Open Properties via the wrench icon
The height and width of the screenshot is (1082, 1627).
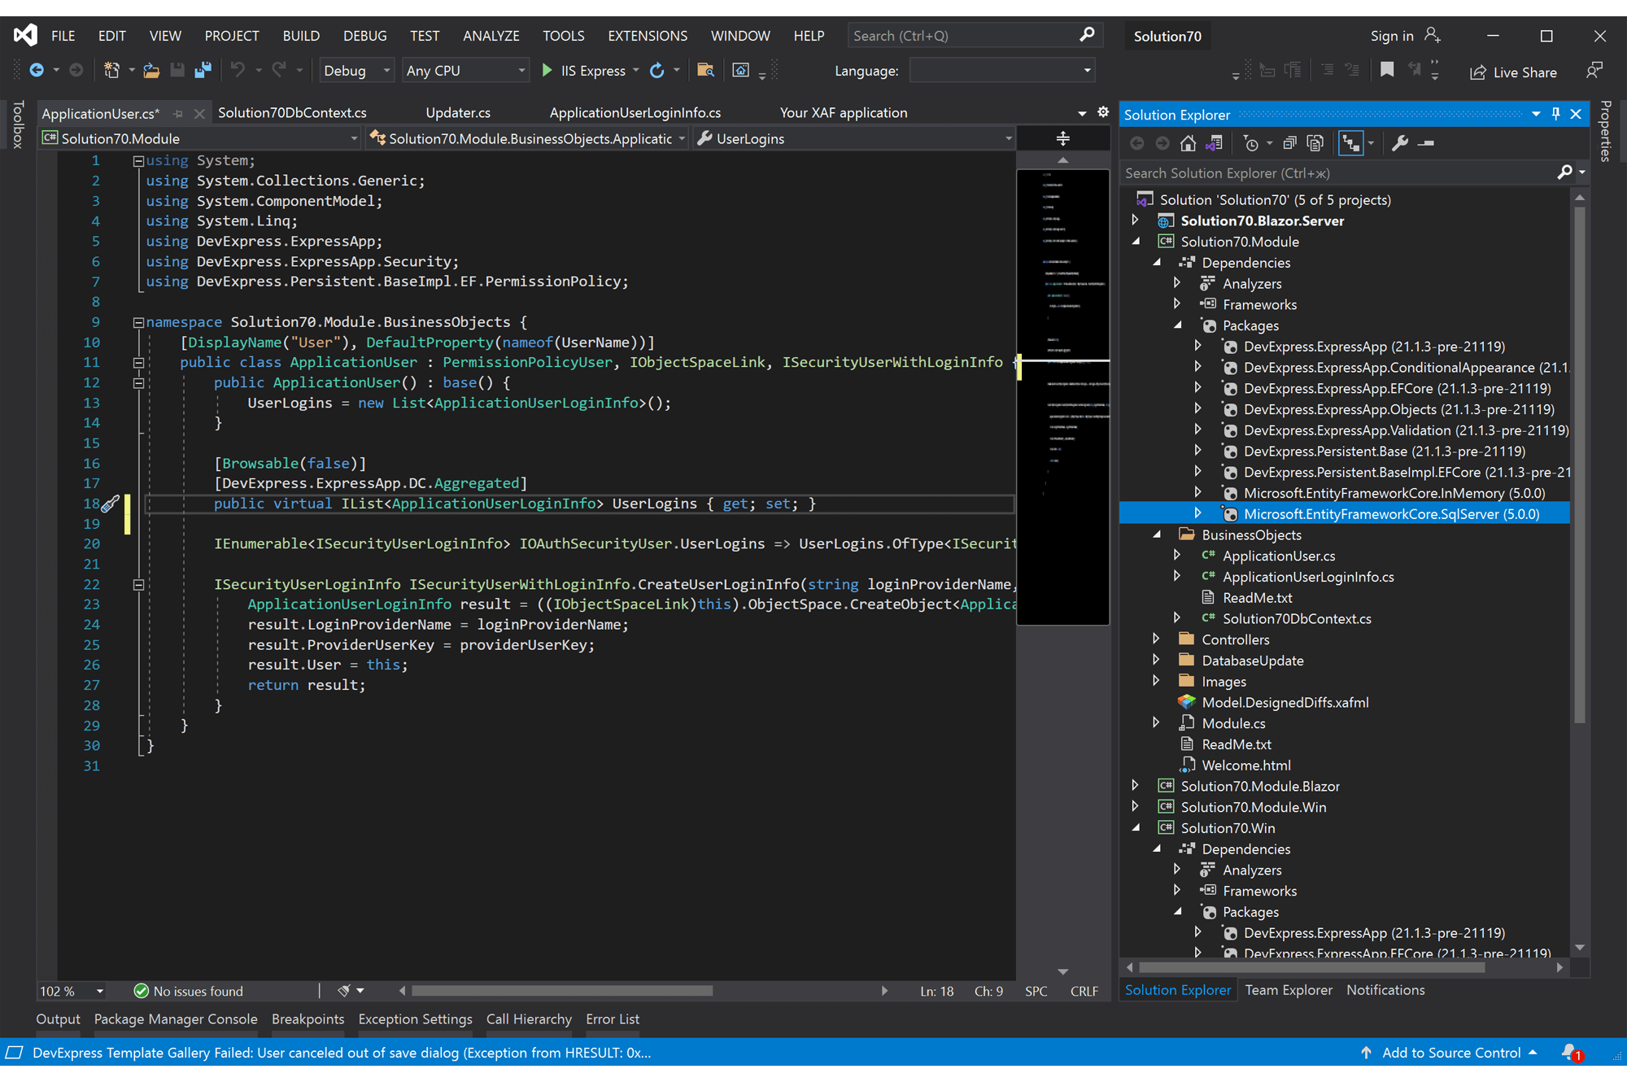[1400, 142]
